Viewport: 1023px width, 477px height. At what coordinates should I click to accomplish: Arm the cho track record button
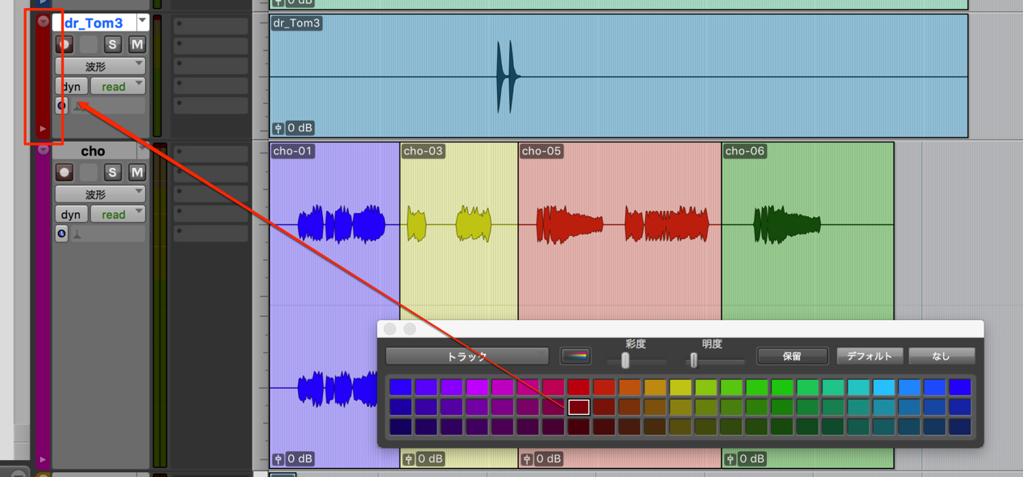64,172
